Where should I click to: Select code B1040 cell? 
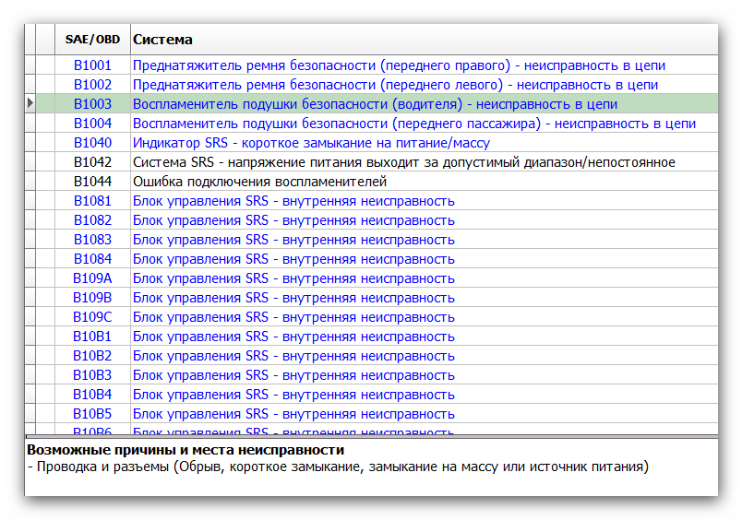point(92,143)
